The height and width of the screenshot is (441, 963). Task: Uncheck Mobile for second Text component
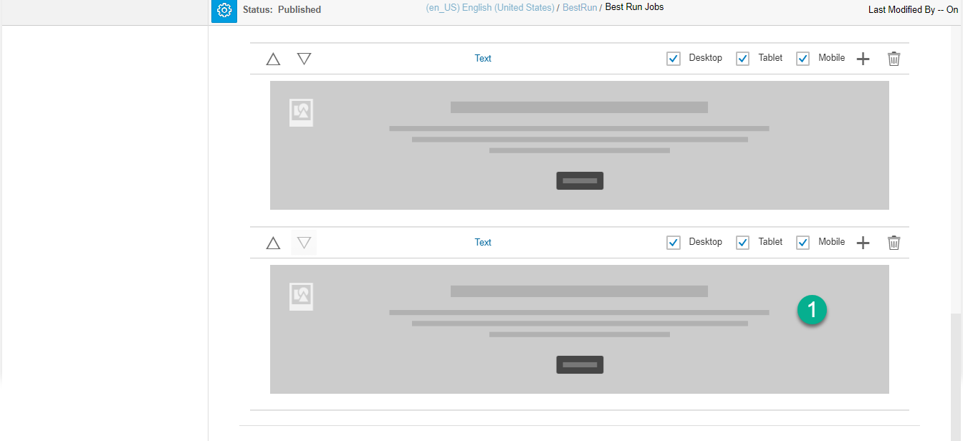coord(803,243)
